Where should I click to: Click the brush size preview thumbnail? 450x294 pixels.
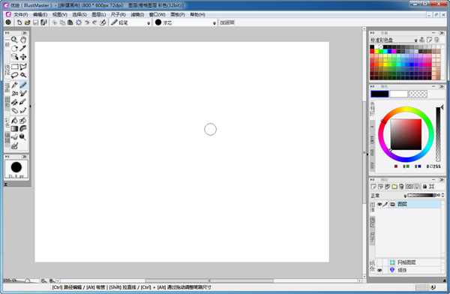(16, 169)
